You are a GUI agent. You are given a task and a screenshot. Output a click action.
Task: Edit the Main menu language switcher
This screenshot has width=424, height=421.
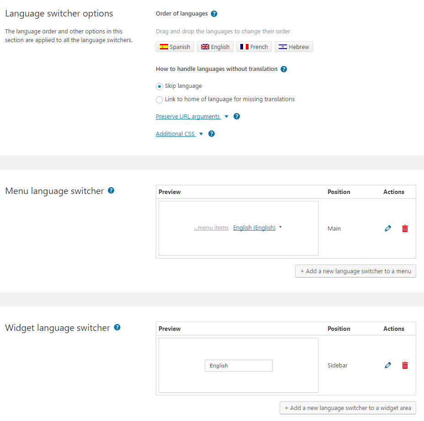(x=388, y=228)
